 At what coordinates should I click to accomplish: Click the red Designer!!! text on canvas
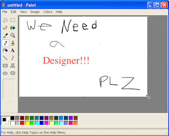pos(66,61)
